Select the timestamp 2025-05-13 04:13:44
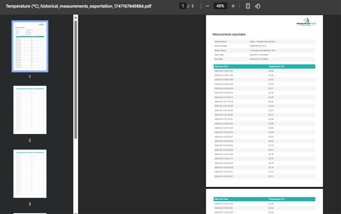Screen dimensions: 341x214 coord(224,204)
